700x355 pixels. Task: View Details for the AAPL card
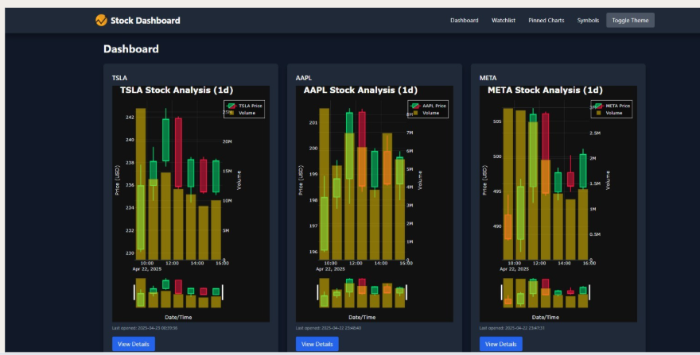point(317,344)
